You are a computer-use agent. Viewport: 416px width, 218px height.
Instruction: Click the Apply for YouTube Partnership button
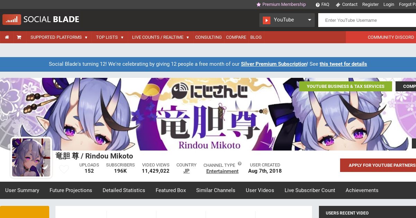[x=378, y=165]
